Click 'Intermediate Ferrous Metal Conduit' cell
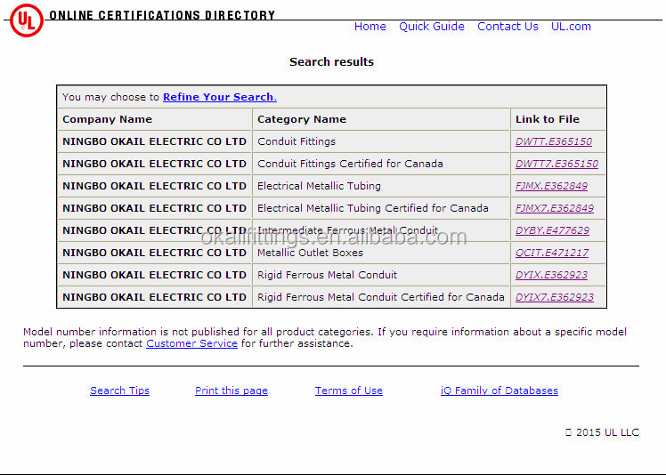The image size is (666, 475). pos(381,230)
